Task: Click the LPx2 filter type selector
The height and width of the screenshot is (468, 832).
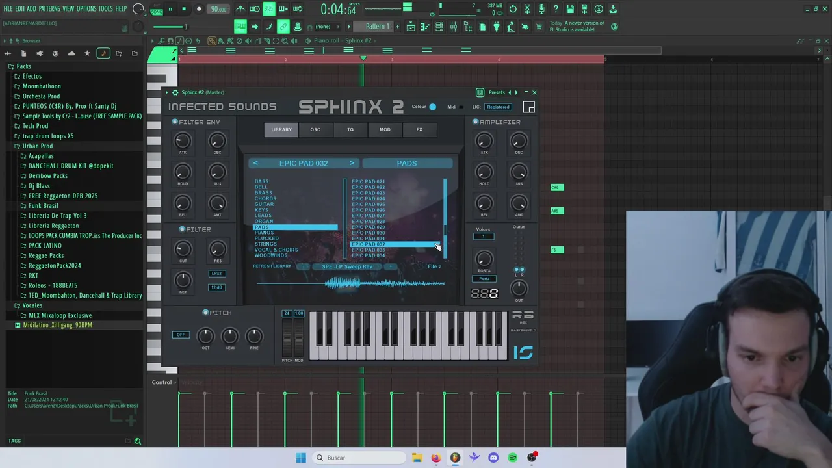Action: (217, 274)
